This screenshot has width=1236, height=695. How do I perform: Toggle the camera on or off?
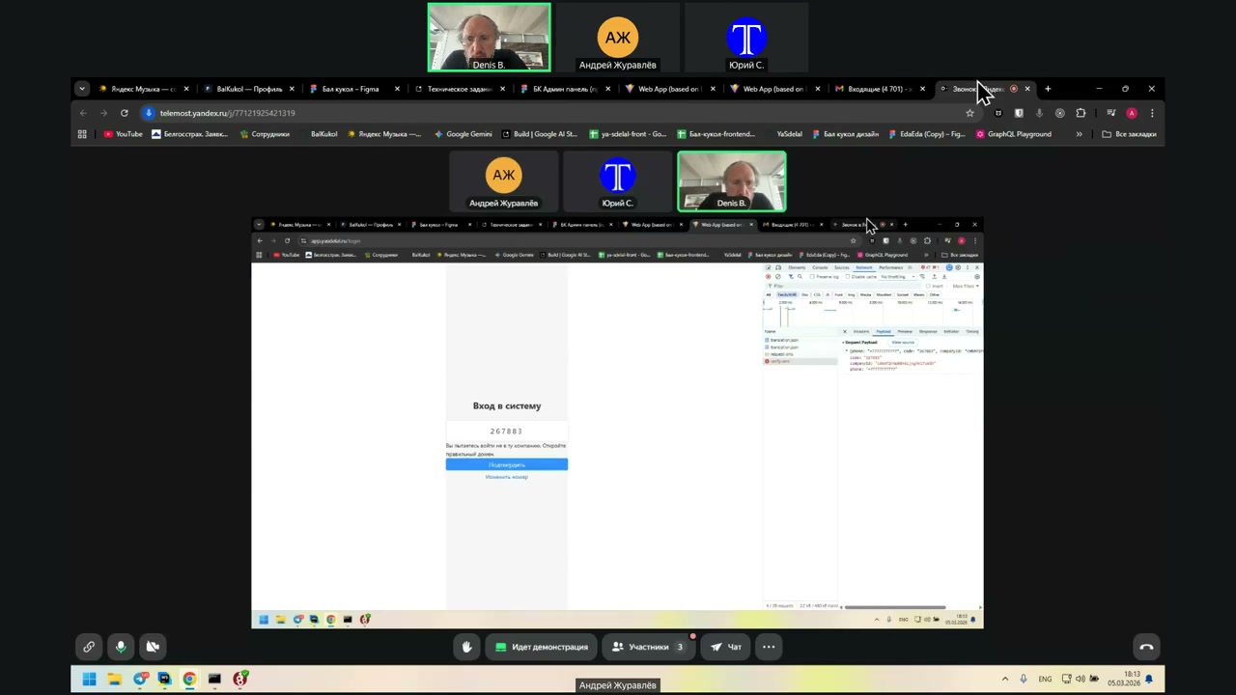tap(153, 647)
